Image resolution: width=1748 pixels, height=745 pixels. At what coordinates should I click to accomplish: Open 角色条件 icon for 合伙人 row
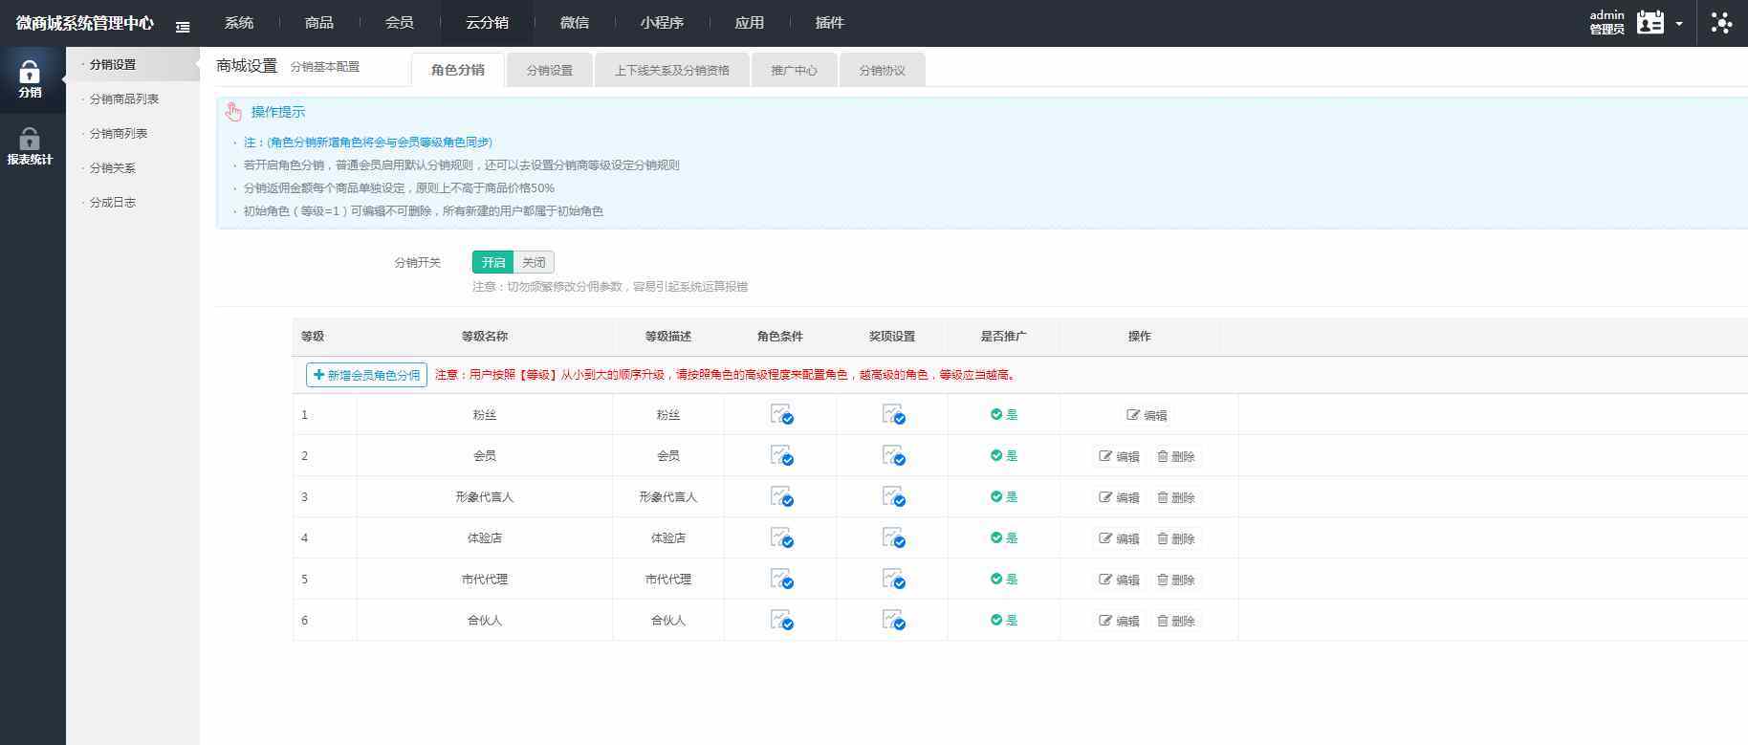[x=781, y=620]
